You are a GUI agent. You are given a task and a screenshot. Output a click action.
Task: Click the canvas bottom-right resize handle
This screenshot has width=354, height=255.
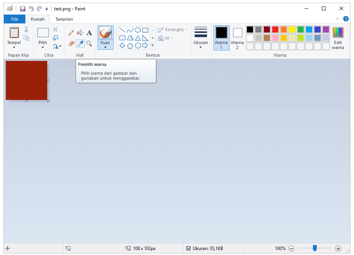click(x=48, y=101)
